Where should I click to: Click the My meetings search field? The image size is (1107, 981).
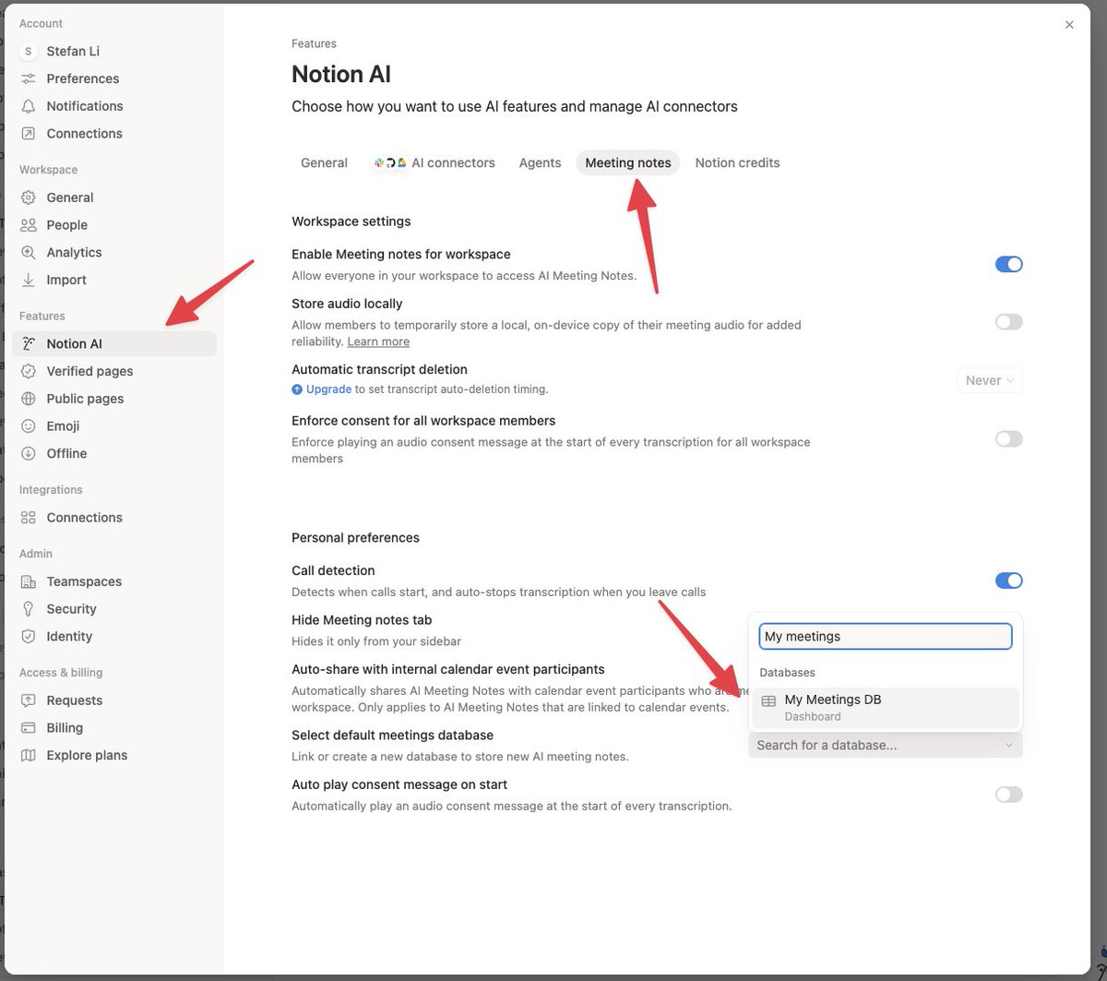886,636
